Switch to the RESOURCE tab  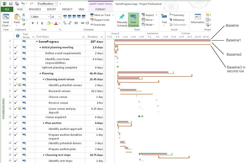tap(35, 9)
